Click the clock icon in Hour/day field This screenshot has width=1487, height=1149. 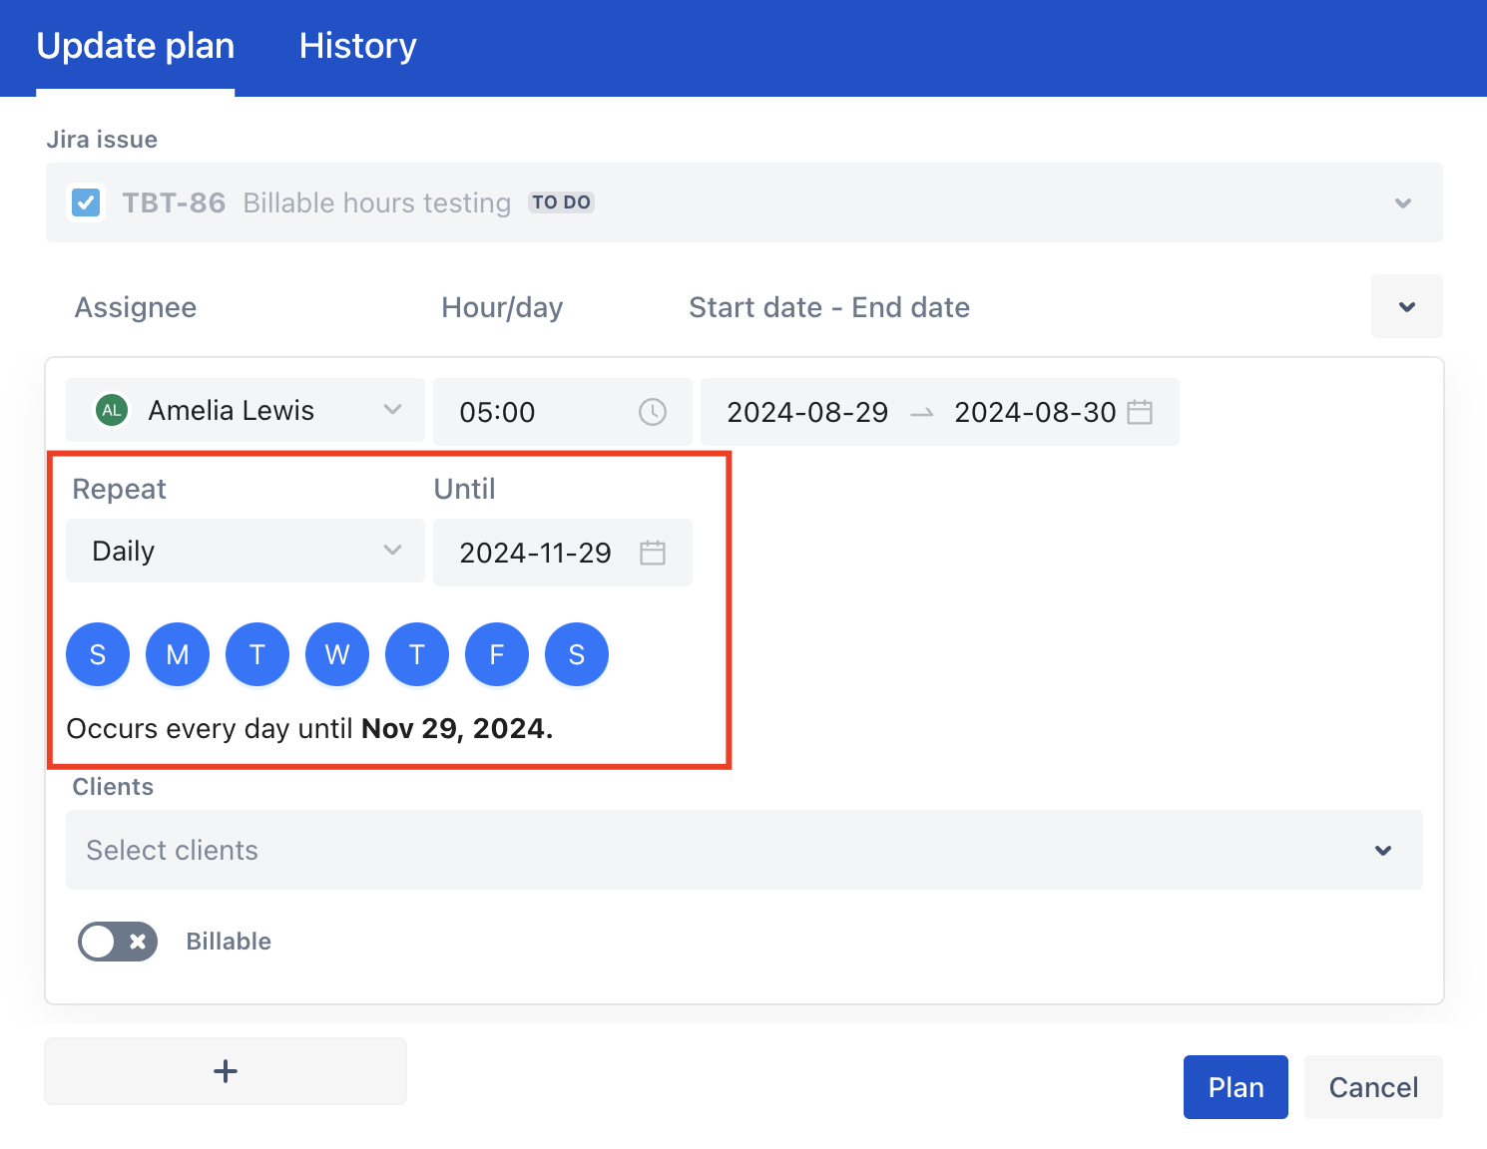coord(652,412)
